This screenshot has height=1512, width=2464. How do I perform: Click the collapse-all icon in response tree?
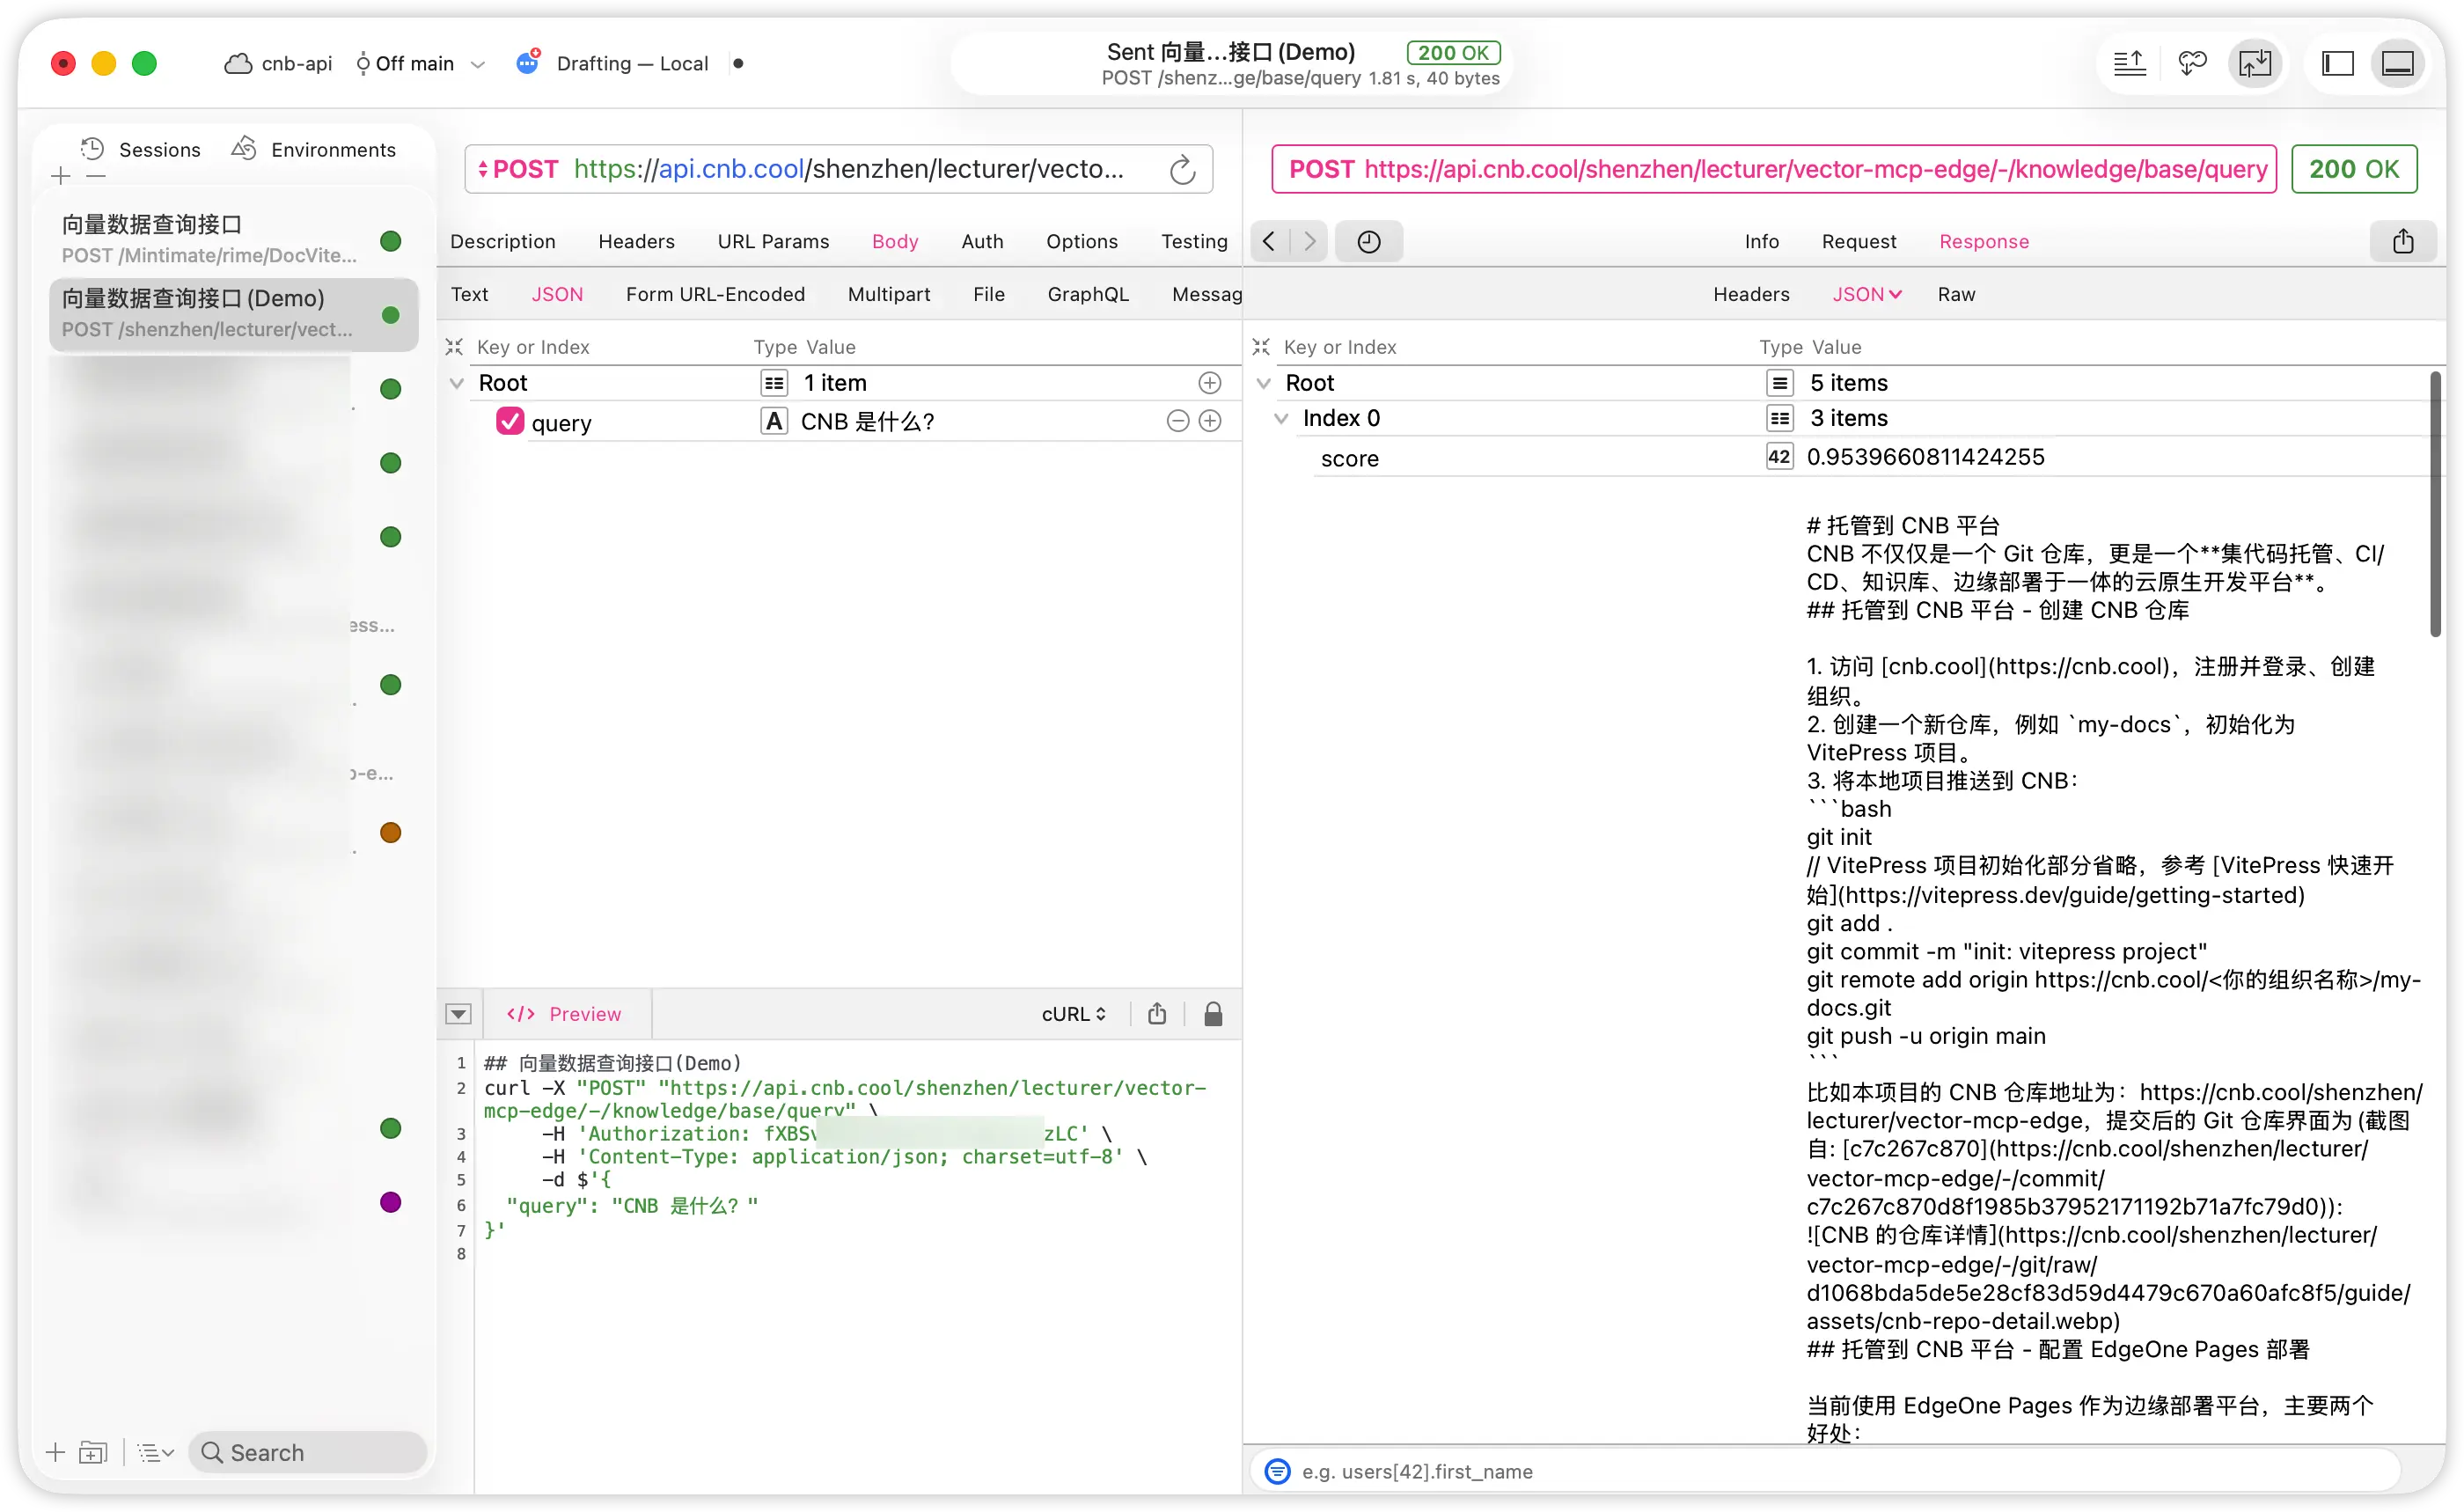[x=1260, y=347]
